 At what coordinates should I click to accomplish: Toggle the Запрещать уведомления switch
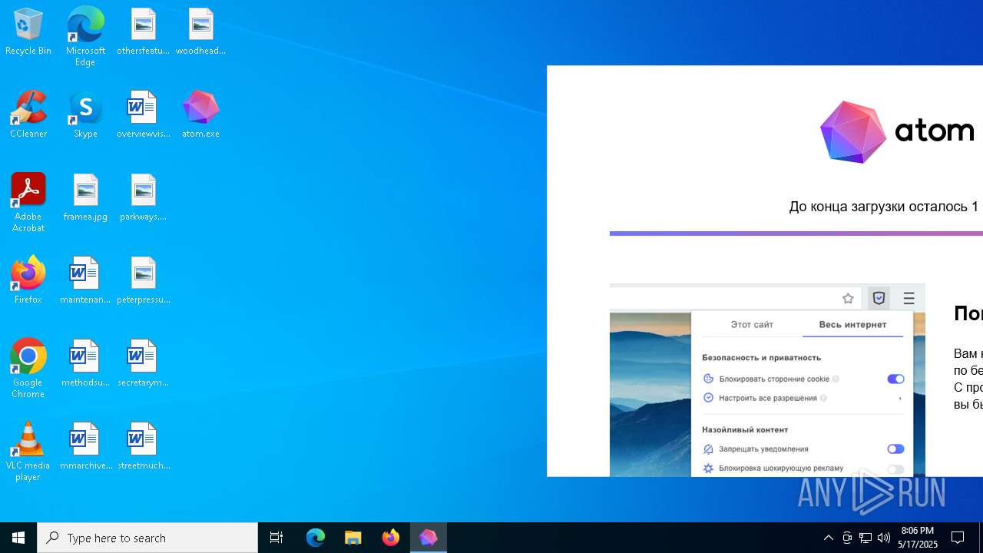[x=895, y=449]
